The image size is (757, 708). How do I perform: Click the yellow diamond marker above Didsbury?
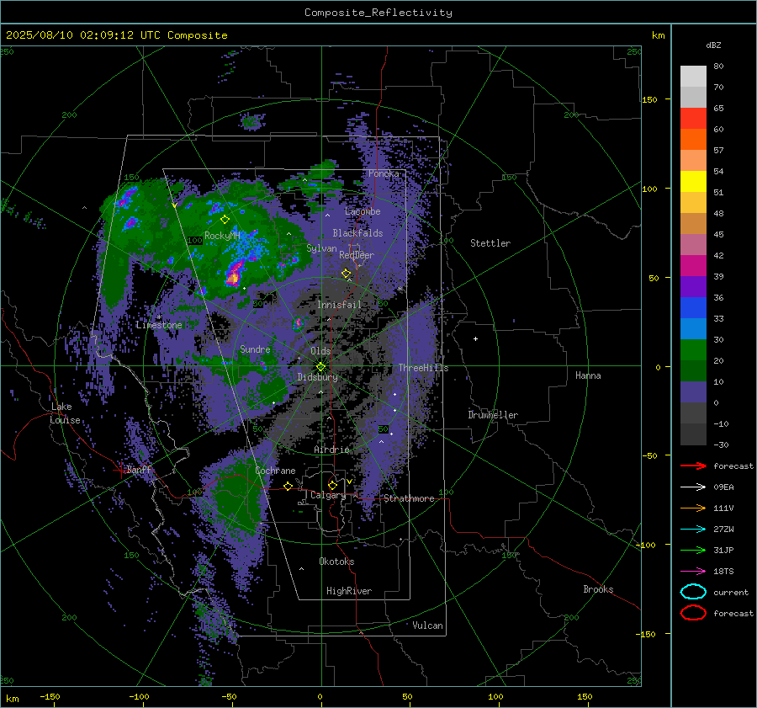point(320,367)
